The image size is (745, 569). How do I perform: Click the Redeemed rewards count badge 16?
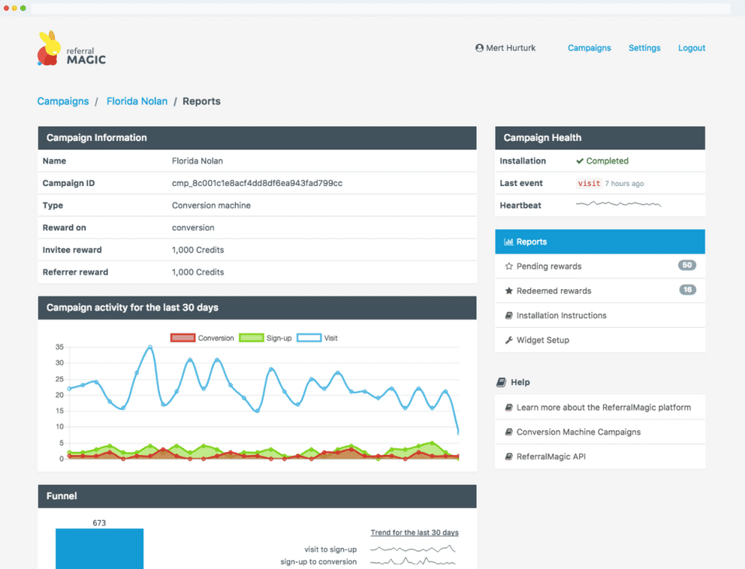pos(688,290)
